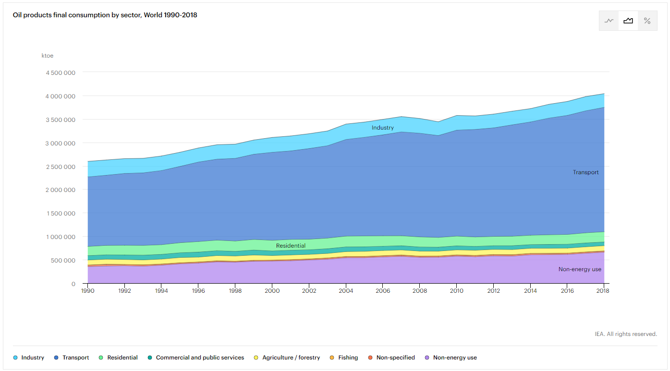Image resolution: width=670 pixels, height=371 pixels.
Task: Toggle Industry series in legend
Action: tap(29, 358)
